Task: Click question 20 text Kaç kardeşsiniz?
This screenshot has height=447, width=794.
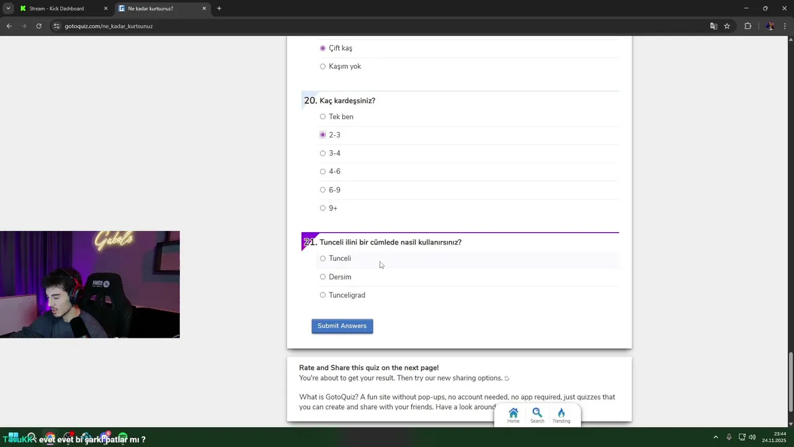Action: tap(347, 101)
